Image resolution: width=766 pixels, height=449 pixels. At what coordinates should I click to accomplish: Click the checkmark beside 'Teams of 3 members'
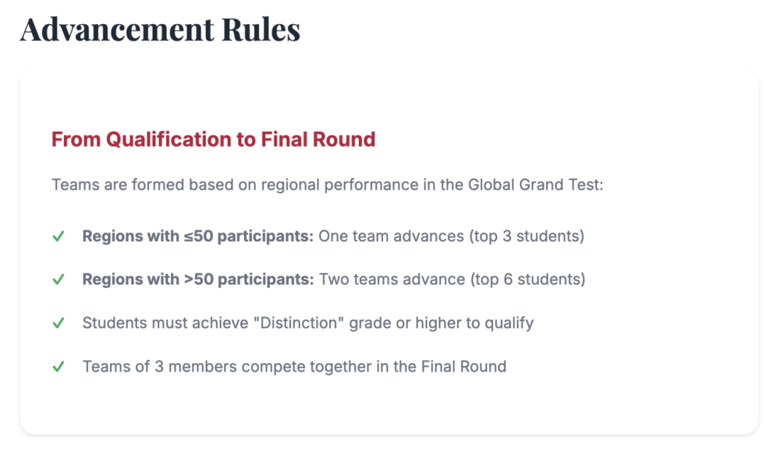tap(58, 367)
